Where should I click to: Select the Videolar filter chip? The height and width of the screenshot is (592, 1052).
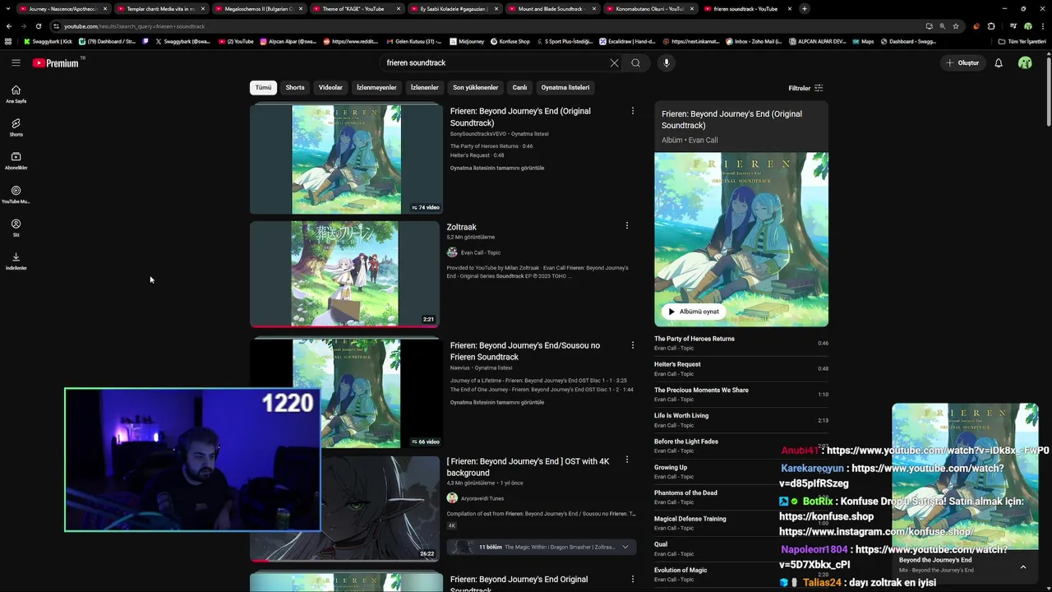click(330, 87)
